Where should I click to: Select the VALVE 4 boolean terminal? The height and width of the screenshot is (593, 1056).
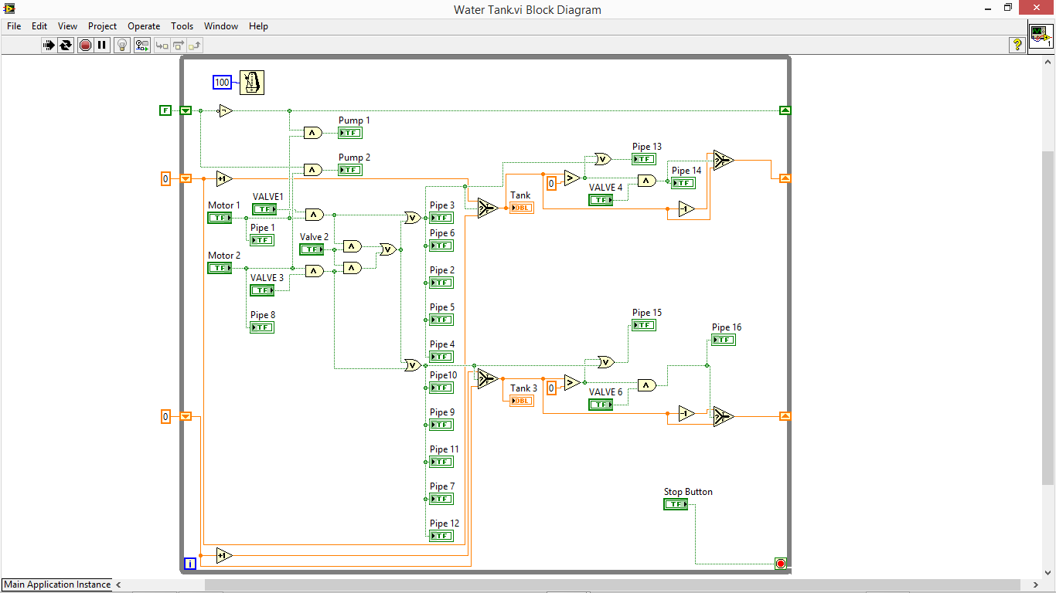point(601,200)
